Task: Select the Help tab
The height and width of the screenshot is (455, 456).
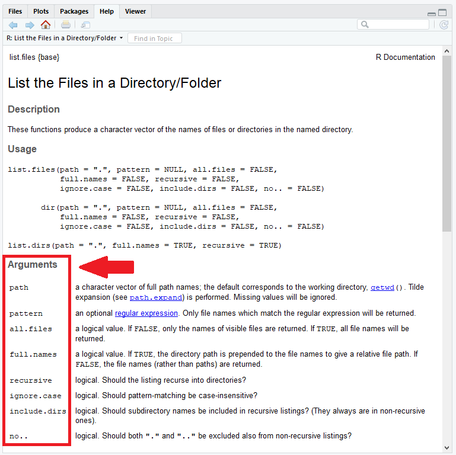Action: (106, 11)
